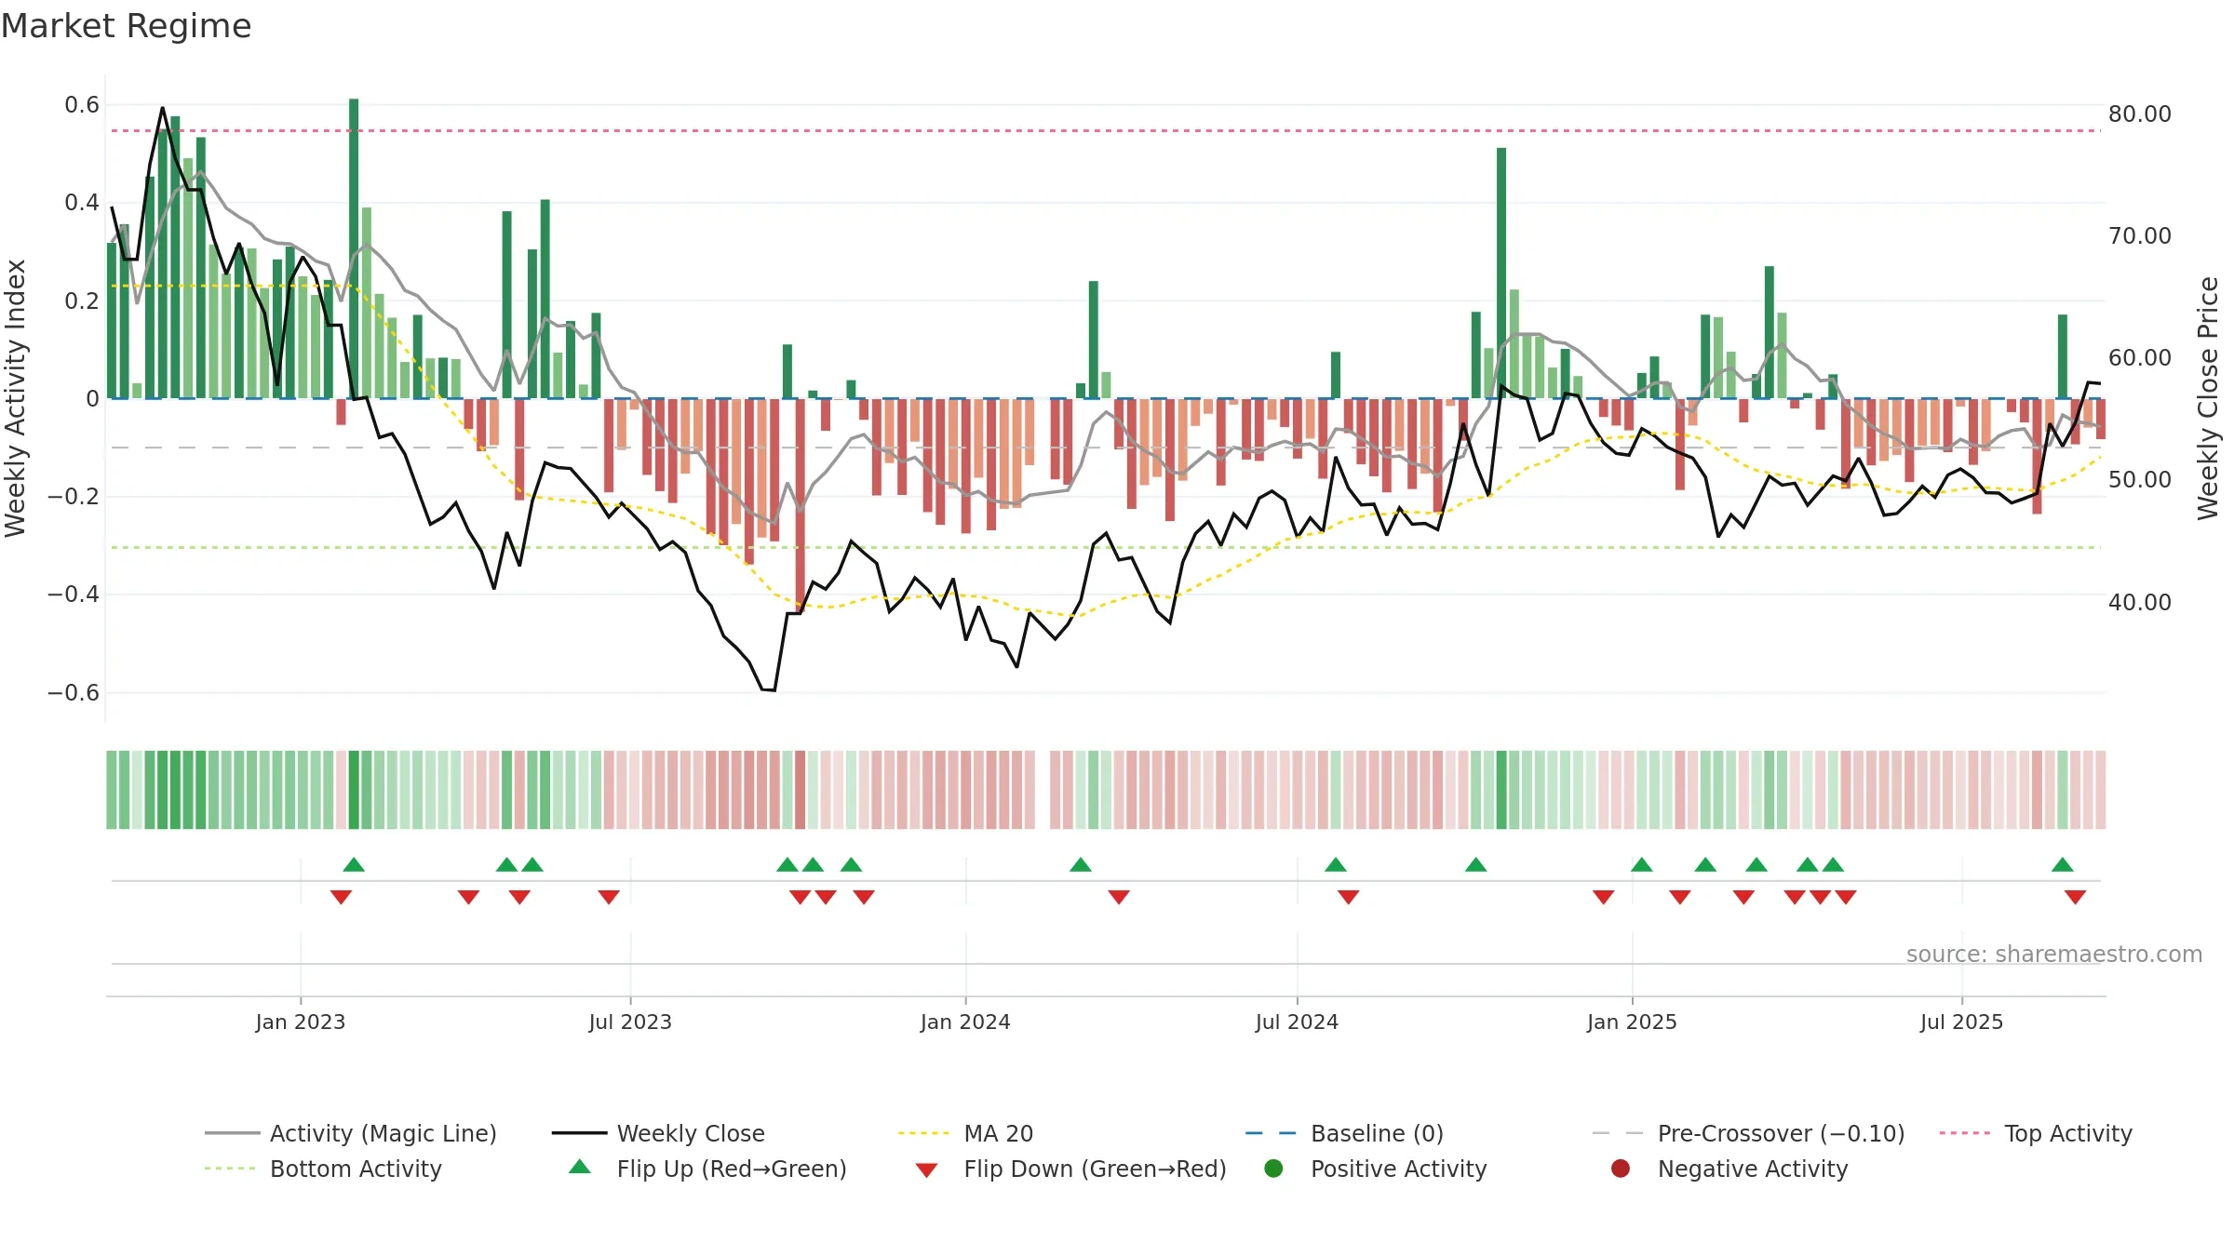The height and width of the screenshot is (1256, 2234).
Task: Click the last red flip-down triangle after Jul 2025
Action: click(2075, 897)
